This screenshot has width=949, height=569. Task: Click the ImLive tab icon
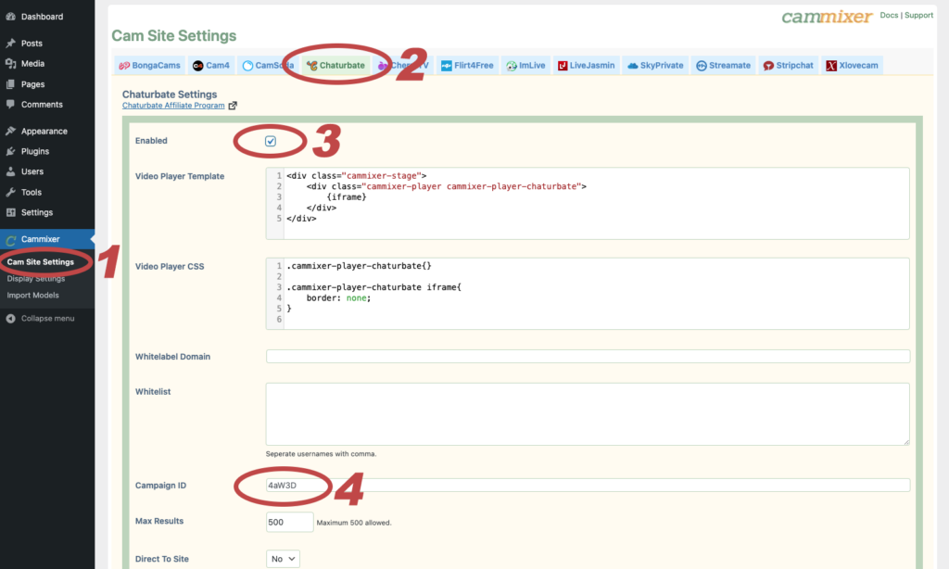(x=512, y=66)
